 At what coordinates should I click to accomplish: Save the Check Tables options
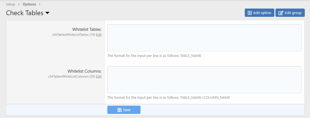pos(124,110)
